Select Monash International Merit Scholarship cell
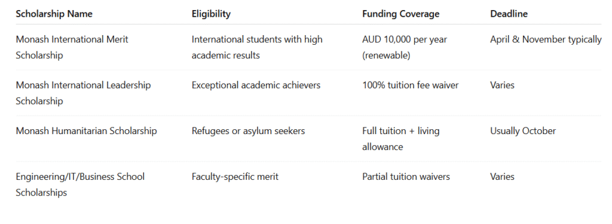612x224 pixels. (72, 48)
